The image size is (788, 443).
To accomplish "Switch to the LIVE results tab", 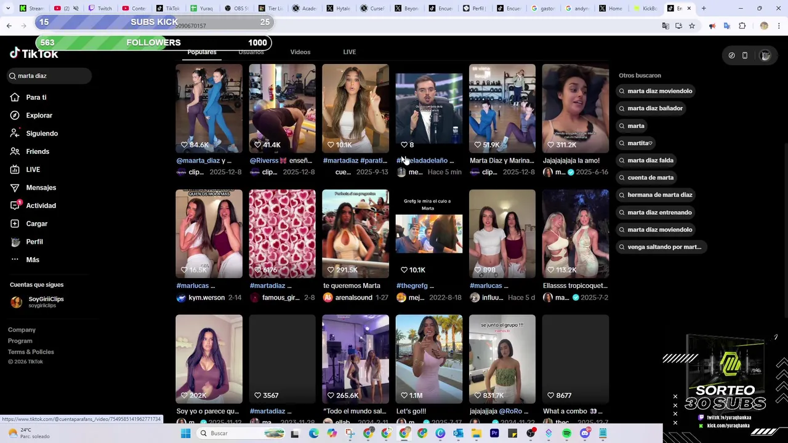I will (350, 52).
